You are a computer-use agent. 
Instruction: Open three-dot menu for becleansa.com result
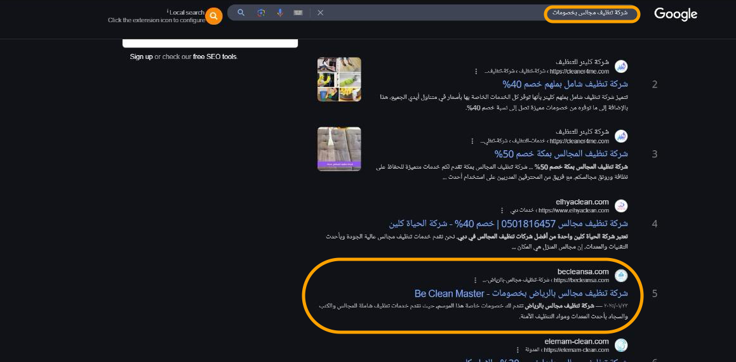click(476, 280)
